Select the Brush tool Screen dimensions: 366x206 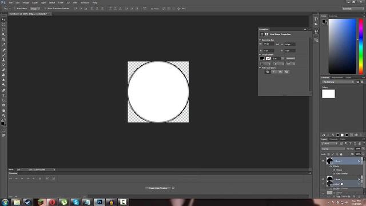coord(3,55)
